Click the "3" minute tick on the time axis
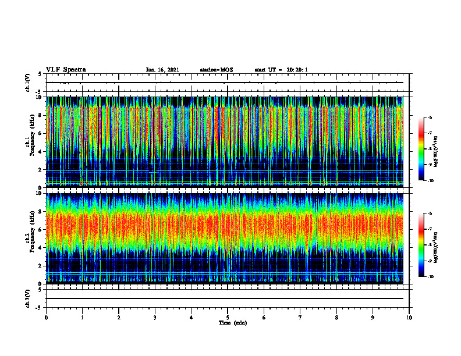 click(x=155, y=318)
